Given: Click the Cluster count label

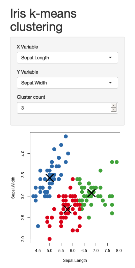Looking at the screenshot, I should 31,97.
